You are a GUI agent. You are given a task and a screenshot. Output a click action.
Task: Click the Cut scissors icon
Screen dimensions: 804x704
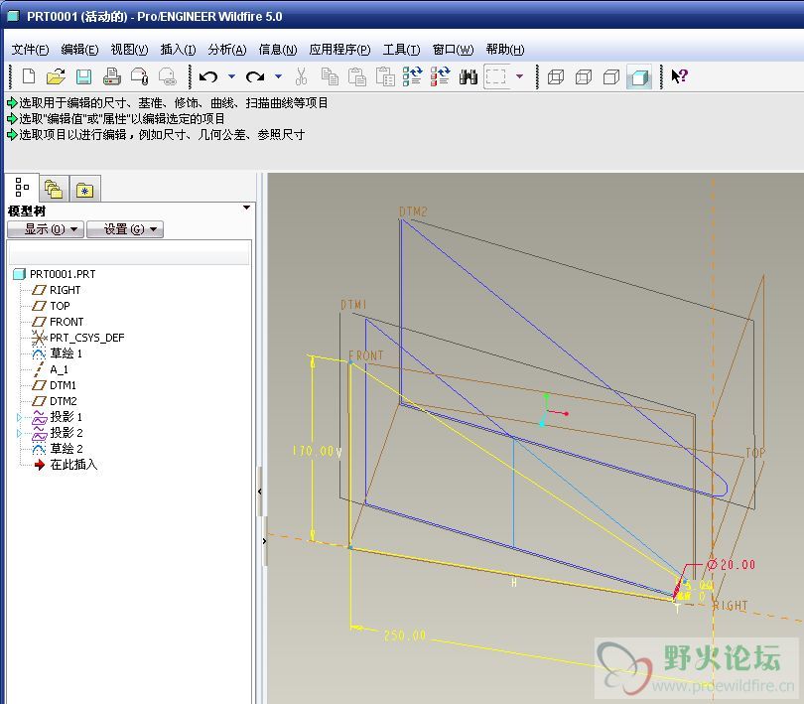tap(302, 76)
